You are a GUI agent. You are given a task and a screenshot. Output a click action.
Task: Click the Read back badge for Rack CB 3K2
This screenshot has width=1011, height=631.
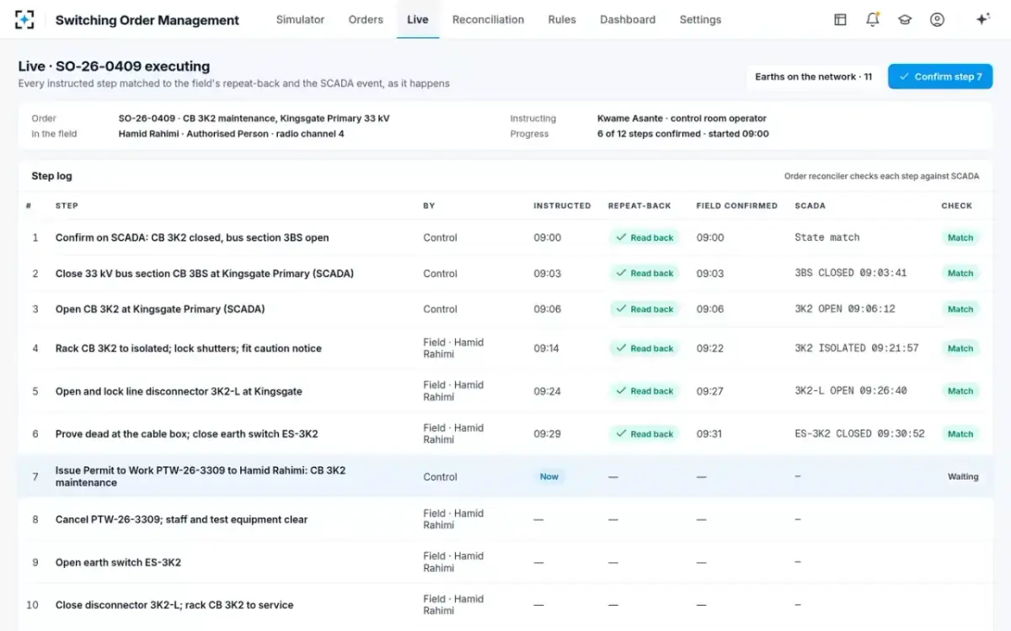645,348
